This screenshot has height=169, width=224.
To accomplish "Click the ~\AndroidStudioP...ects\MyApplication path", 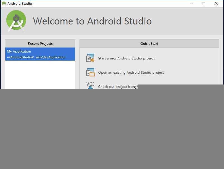I will pyautogui.click(x=36, y=57).
